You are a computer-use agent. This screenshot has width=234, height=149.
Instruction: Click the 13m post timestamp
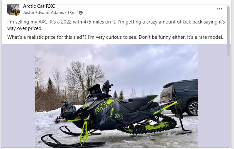pyautogui.click(x=71, y=13)
